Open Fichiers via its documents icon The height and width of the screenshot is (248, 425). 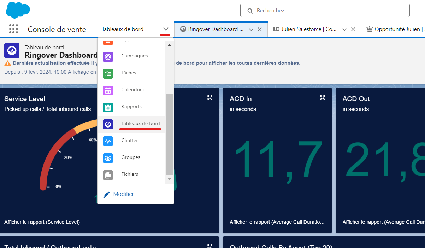click(108, 175)
